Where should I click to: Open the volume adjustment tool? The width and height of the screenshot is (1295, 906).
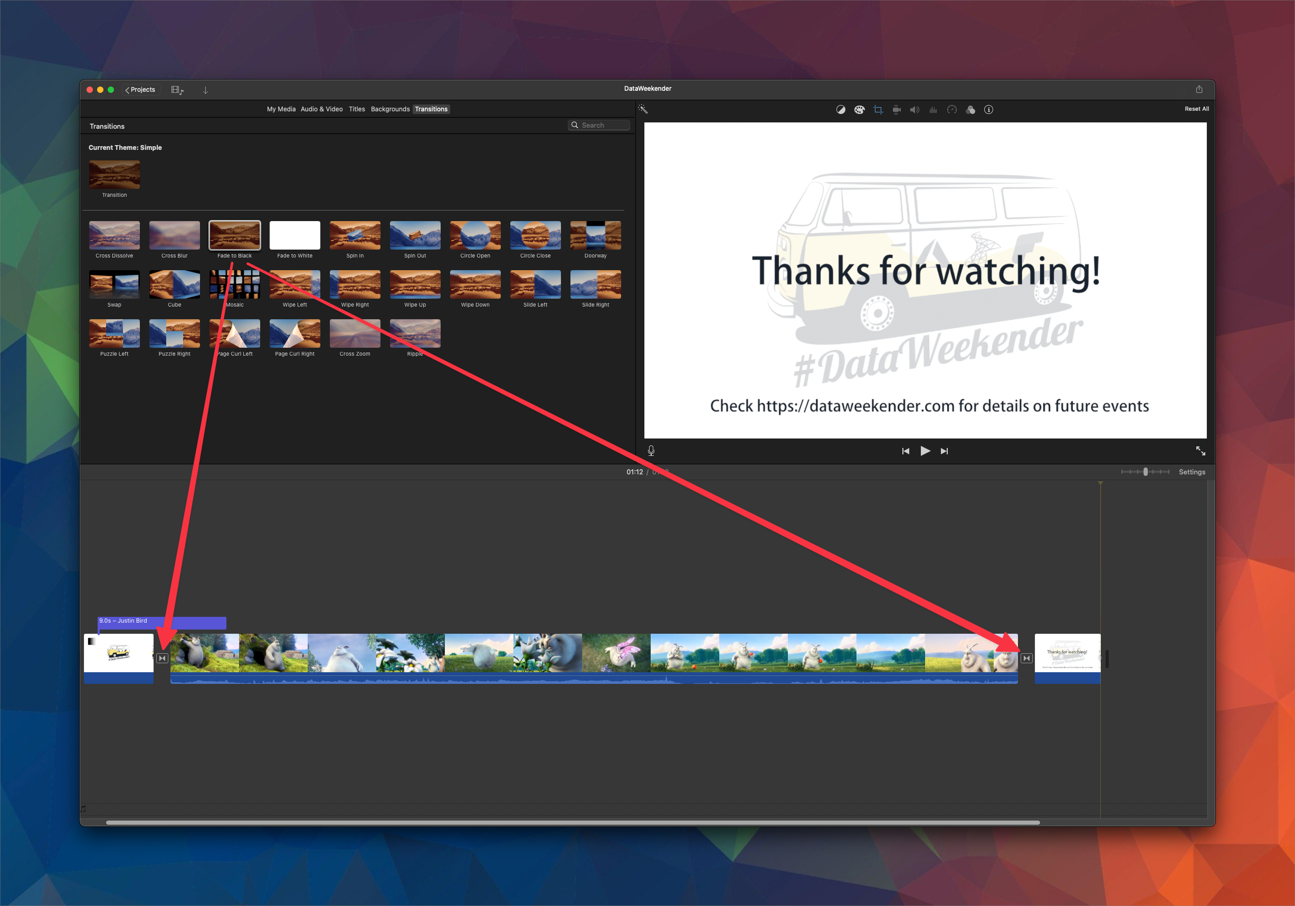coord(915,109)
